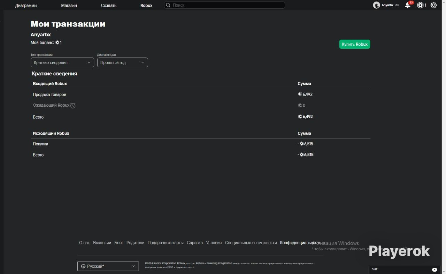Open the Русский language selector in the footer
The height and width of the screenshot is (274, 446).
[x=108, y=266]
